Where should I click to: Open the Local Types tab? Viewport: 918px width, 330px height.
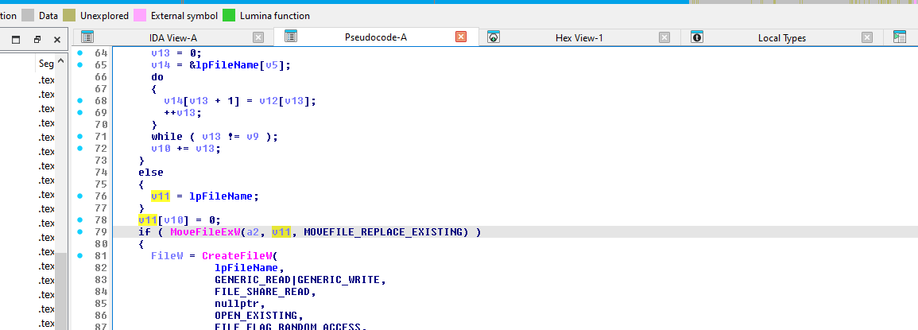tap(781, 37)
